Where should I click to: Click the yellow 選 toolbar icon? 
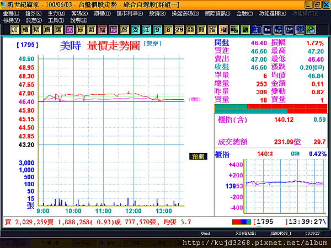click(58, 30)
